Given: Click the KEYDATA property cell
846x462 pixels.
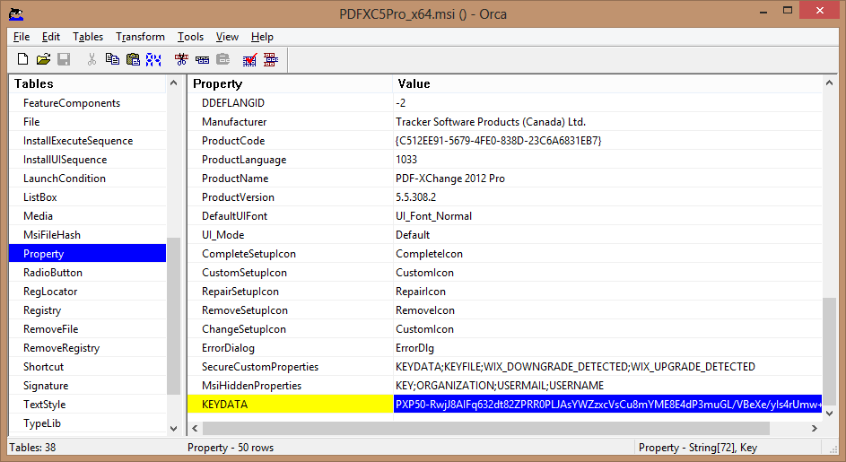Looking at the screenshot, I should 291,405.
